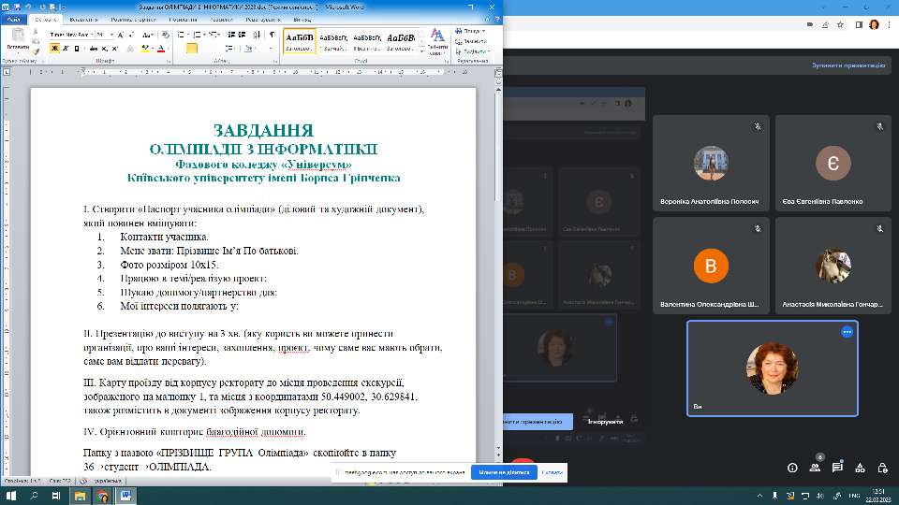Switch to the Page Layout ribbon tab
899x505 pixels.
tap(133, 20)
